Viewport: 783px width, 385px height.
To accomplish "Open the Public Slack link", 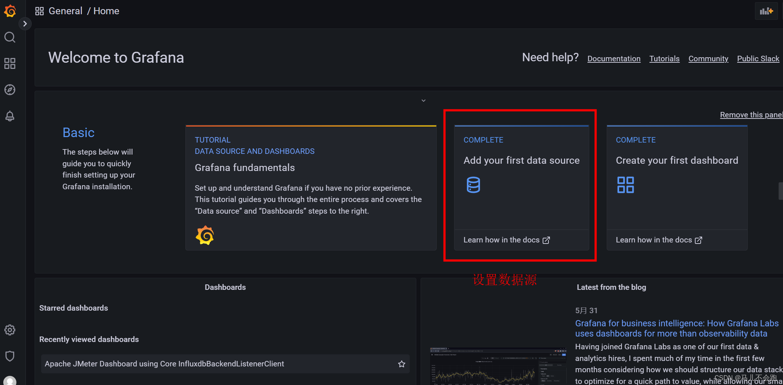I will (x=758, y=59).
